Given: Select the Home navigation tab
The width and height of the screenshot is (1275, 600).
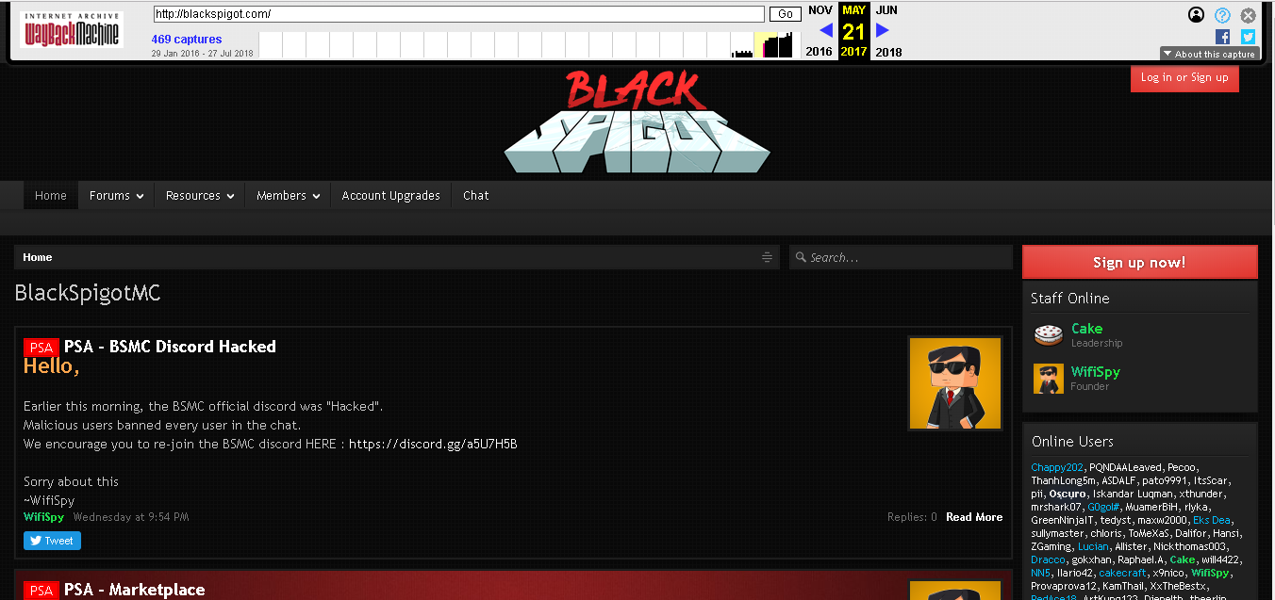Looking at the screenshot, I should click(x=51, y=196).
